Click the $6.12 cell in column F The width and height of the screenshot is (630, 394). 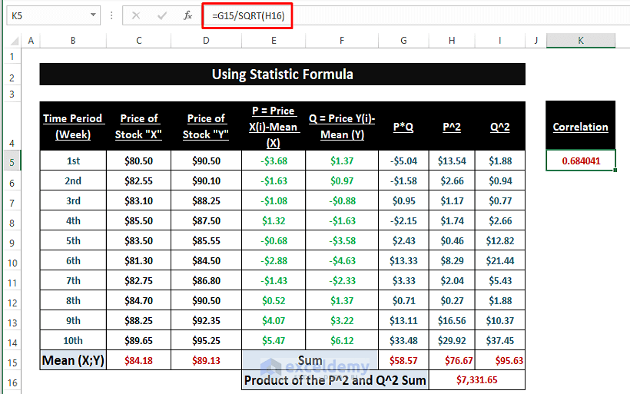342,340
